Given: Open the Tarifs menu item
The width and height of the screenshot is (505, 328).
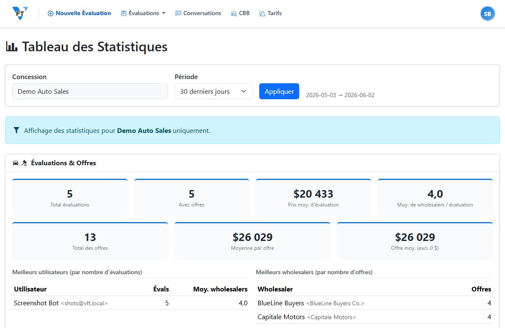Looking at the screenshot, I should pos(271,13).
